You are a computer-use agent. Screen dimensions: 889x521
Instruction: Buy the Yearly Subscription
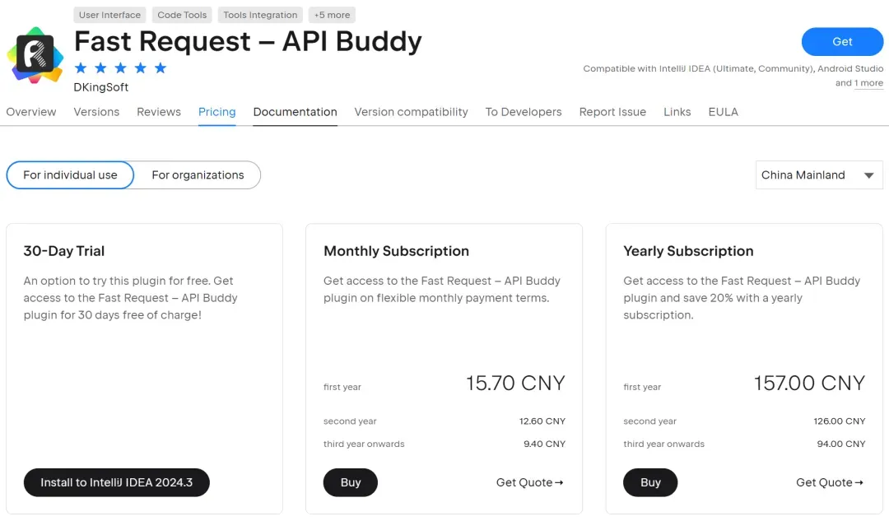650,482
